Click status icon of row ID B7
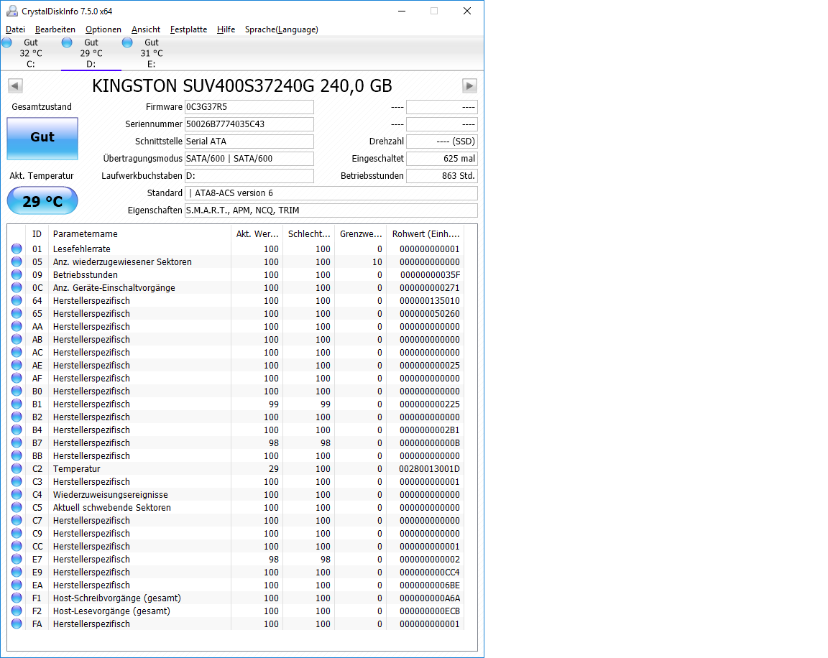Image resolution: width=828 pixels, height=658 pixels. (17, 442)
